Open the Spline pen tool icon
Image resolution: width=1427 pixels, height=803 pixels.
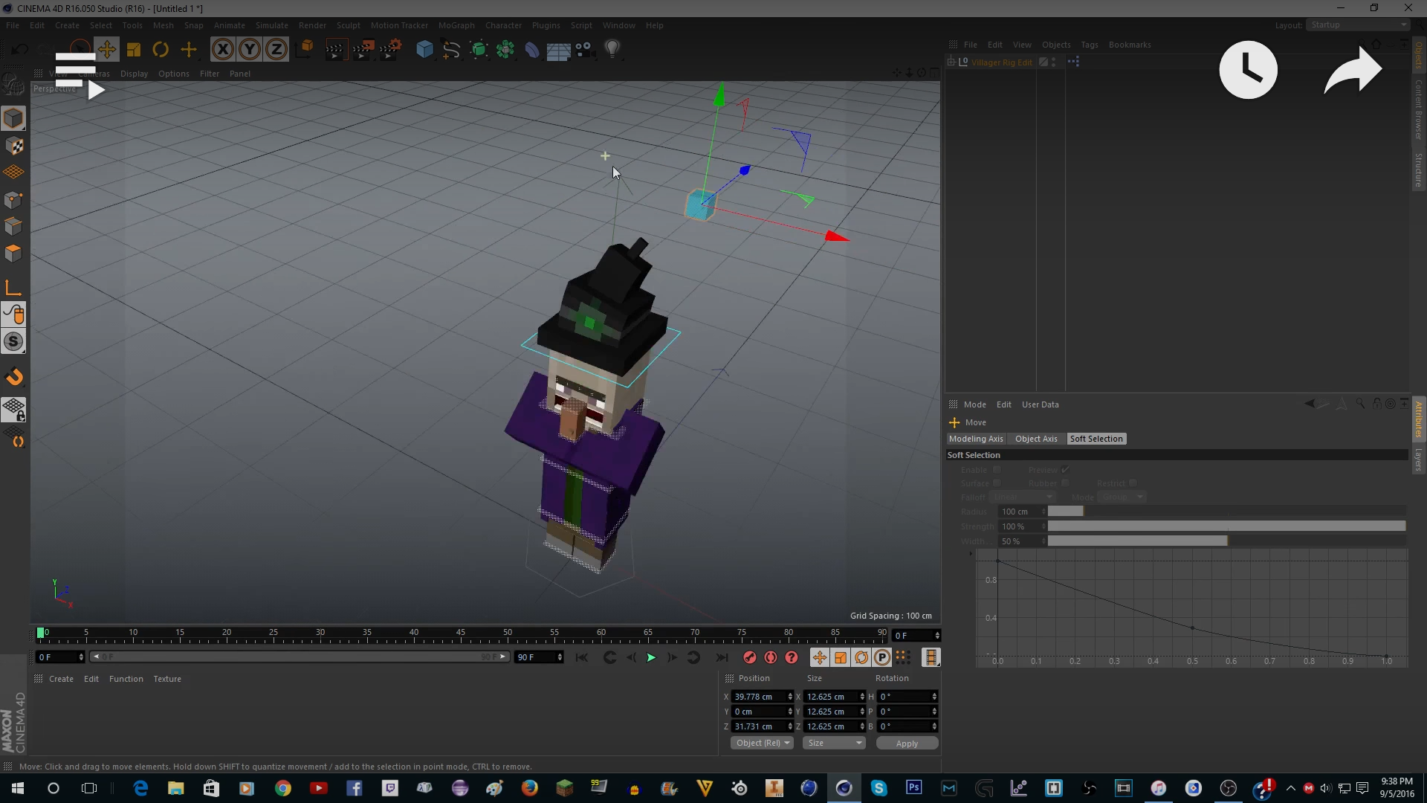click(451, 50)
